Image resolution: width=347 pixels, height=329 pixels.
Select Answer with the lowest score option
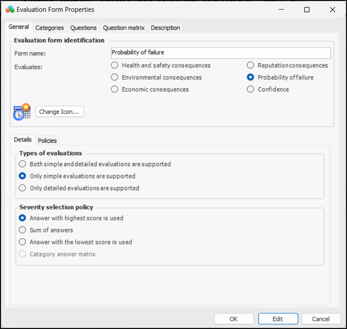[23, 242]
